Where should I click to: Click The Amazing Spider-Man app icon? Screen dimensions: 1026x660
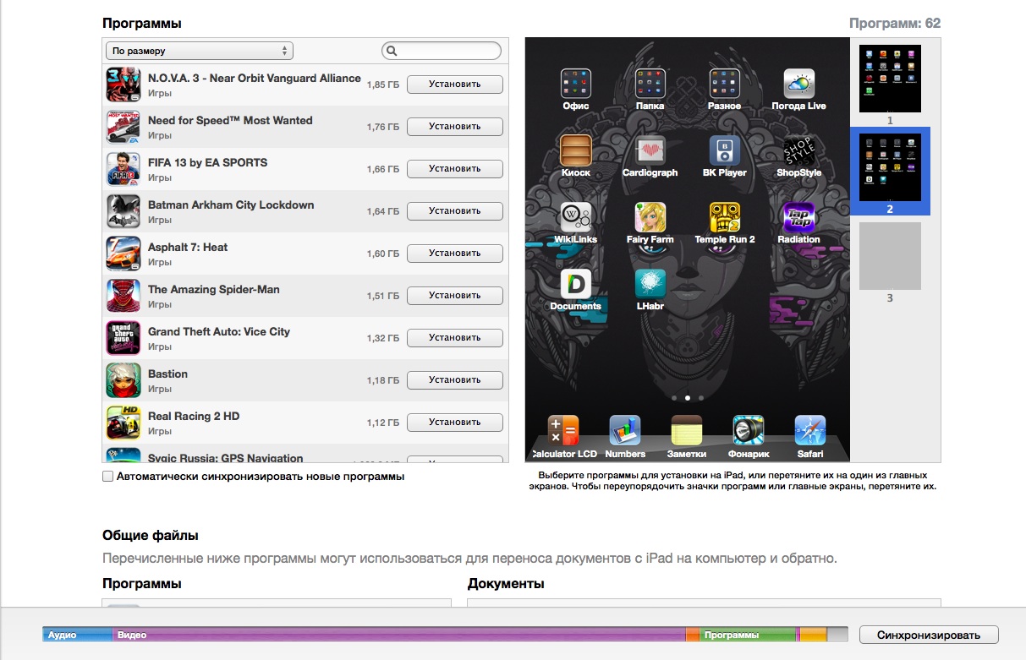pos(123,296)
